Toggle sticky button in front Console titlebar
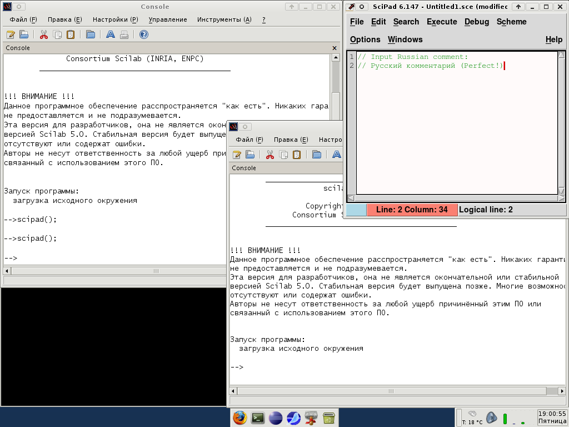 (x=245, y=126)
